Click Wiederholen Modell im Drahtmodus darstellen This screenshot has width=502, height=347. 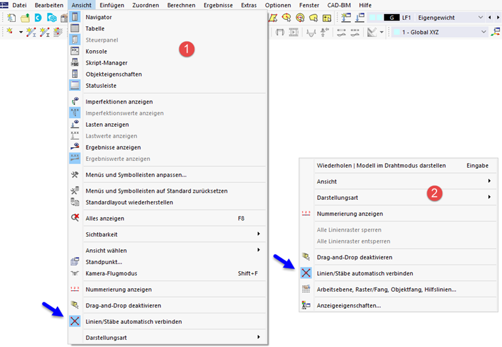(398, 166)
